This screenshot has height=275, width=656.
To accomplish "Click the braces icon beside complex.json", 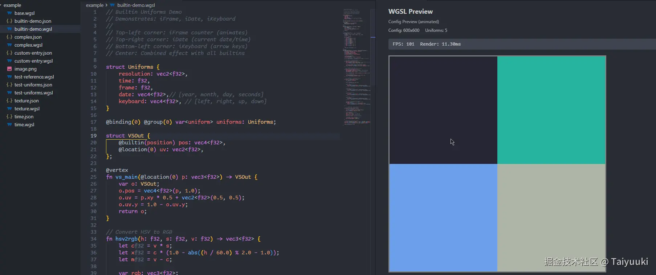I will coord(9,37).
